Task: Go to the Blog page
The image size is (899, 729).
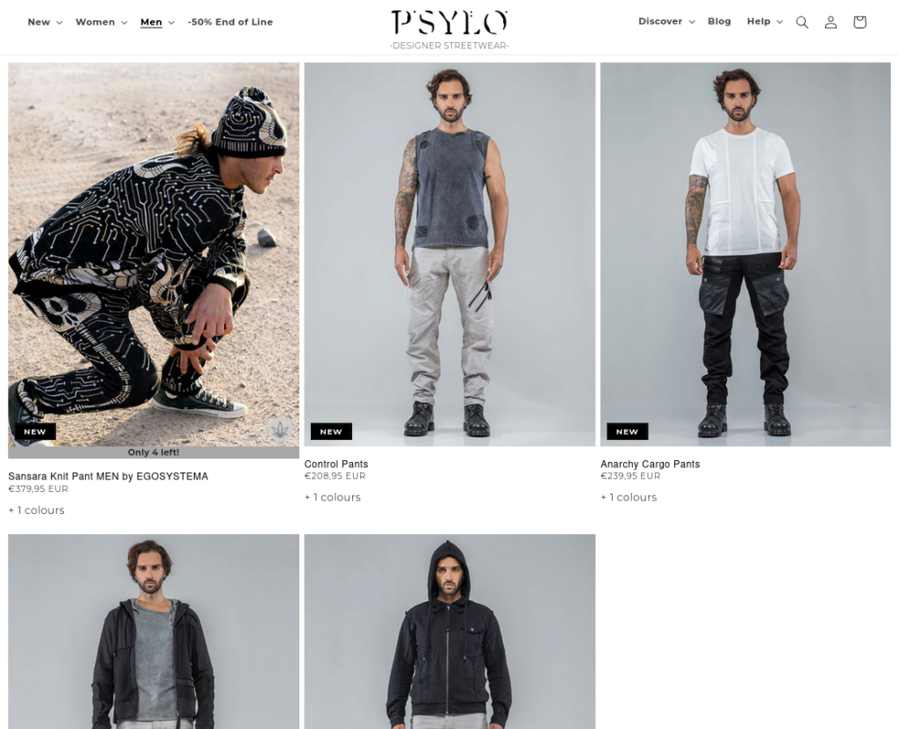Action: (719, 21)
